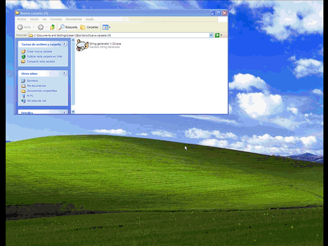
Task: Click the Publicar en Web globe icon
Action: [23, 56]
